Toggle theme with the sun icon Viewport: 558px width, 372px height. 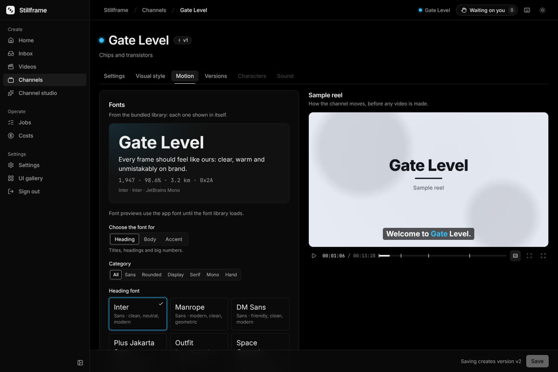coord(542,10)
